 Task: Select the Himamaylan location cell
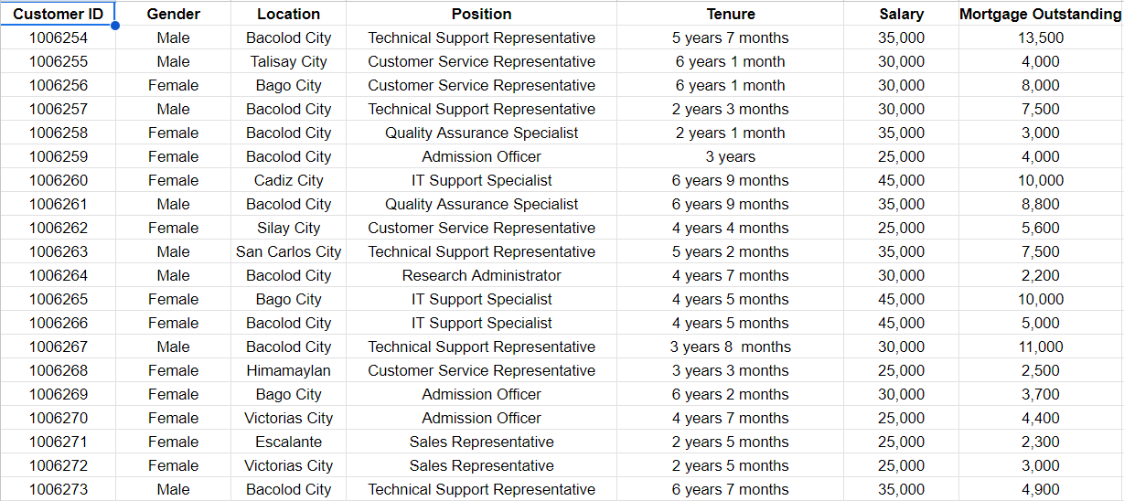click(x=288, y=370)
